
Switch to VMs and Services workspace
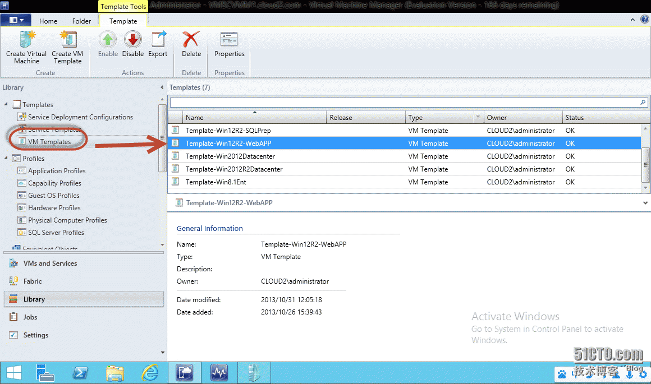84,263
